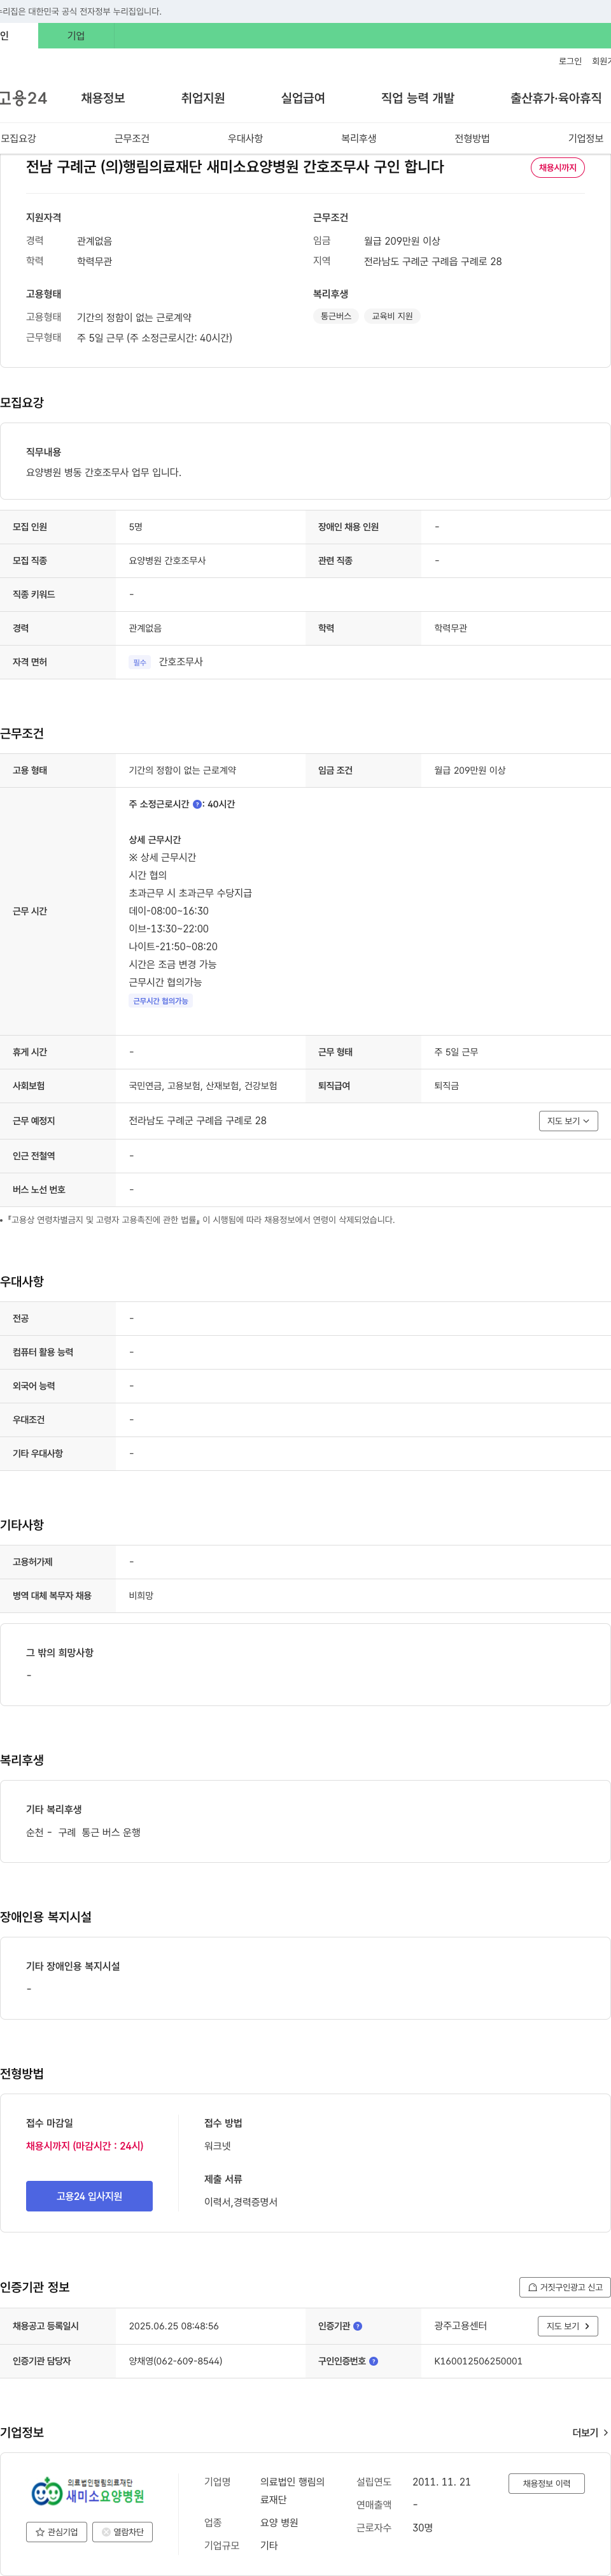Viewport: 611px width, 2576px height.
Task: Open the 실업급여 main menu
Action: (x=302, y=98)
